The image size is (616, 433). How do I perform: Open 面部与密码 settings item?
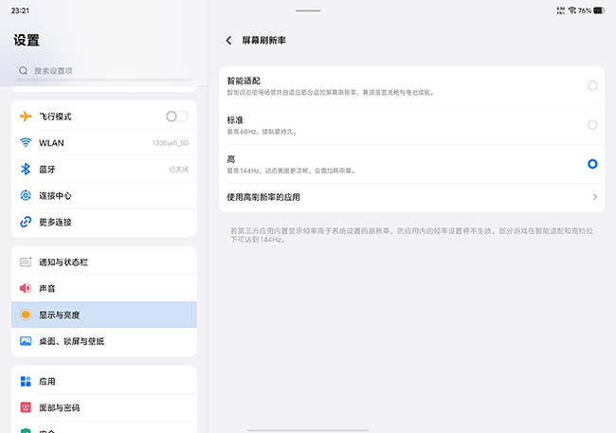[103, 407]
